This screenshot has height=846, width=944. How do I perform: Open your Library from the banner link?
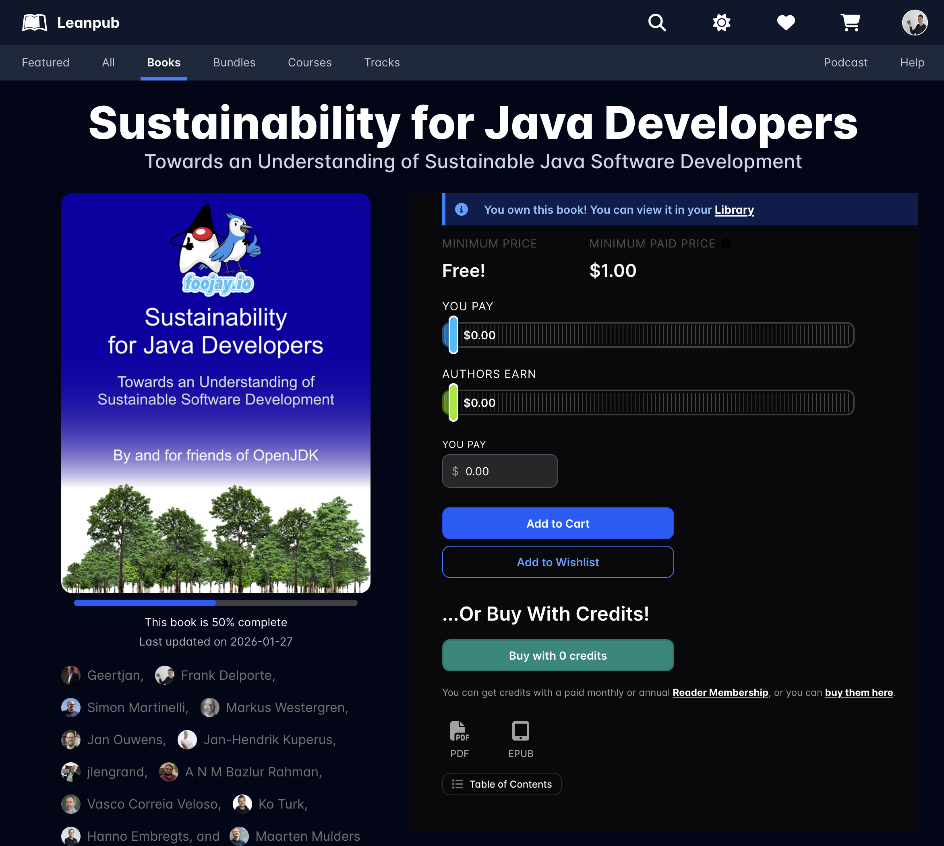(x=734, y=210)
